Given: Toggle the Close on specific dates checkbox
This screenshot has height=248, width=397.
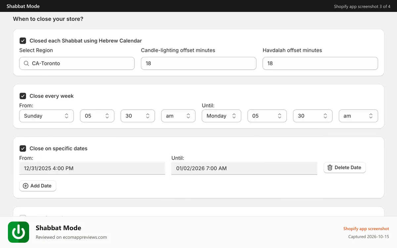Looking at the screenshot, I should coord(23,148).
